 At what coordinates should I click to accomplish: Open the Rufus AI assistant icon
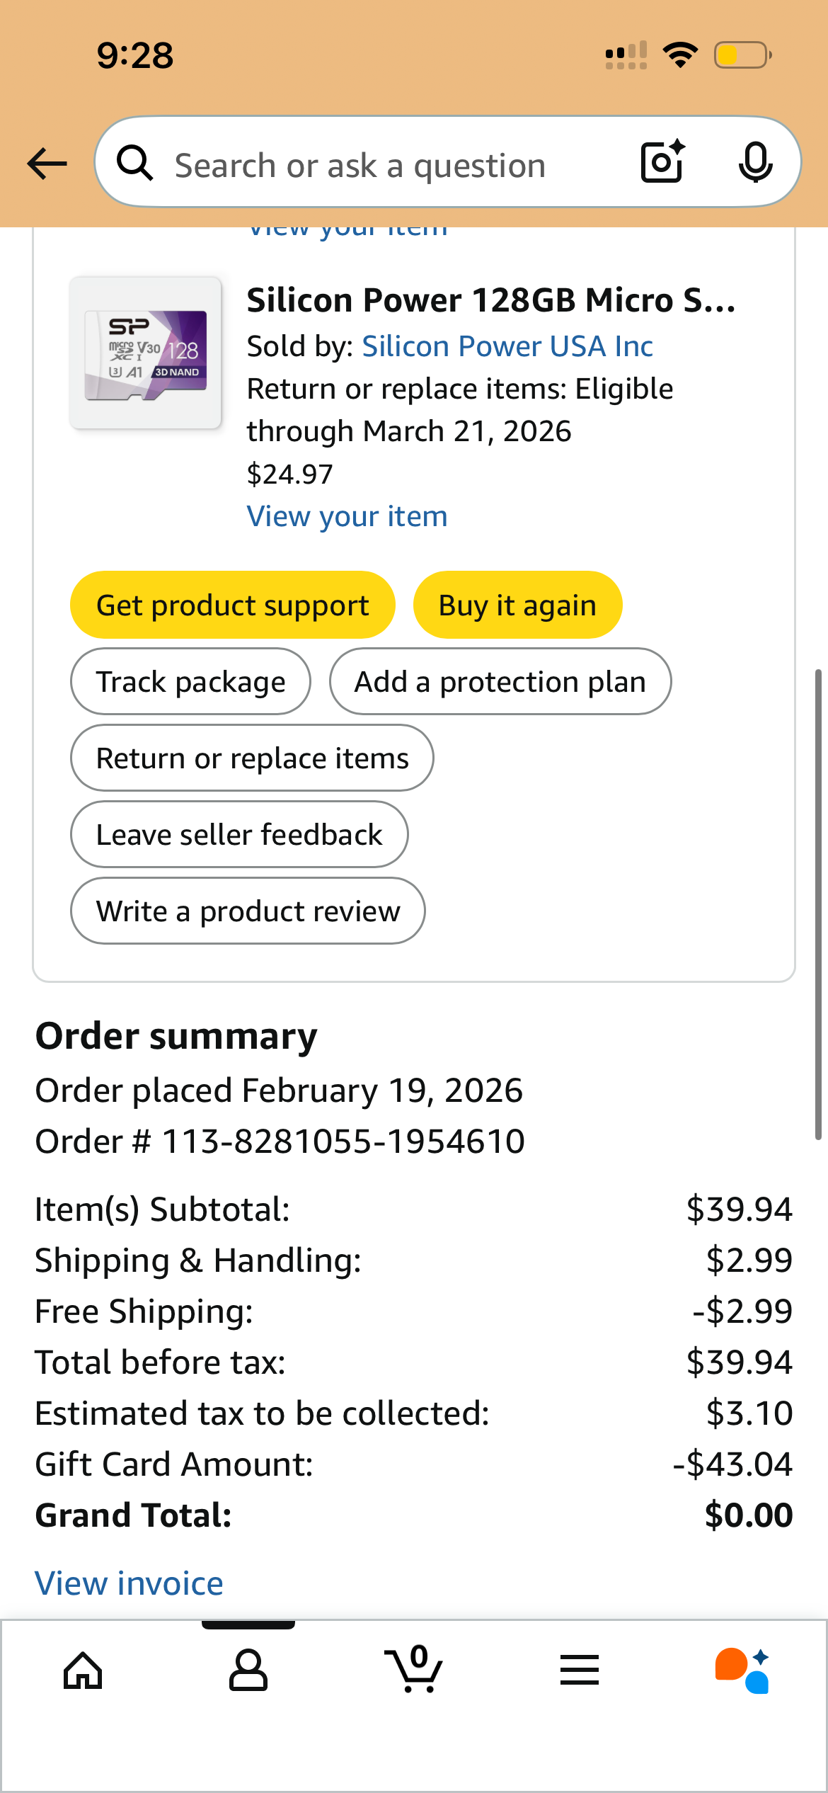click(x=742, y=1671)
